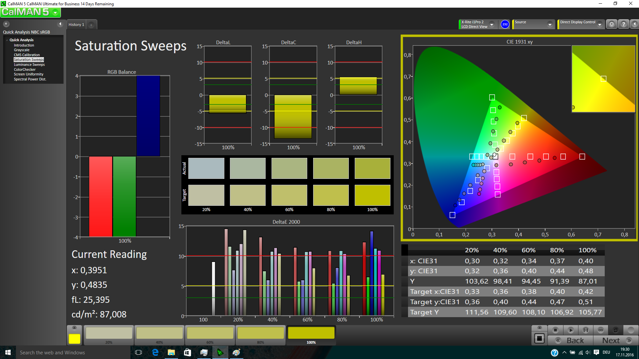Expand the X-Rite i1Pro 2 meter dropdown

pos(492,24)
